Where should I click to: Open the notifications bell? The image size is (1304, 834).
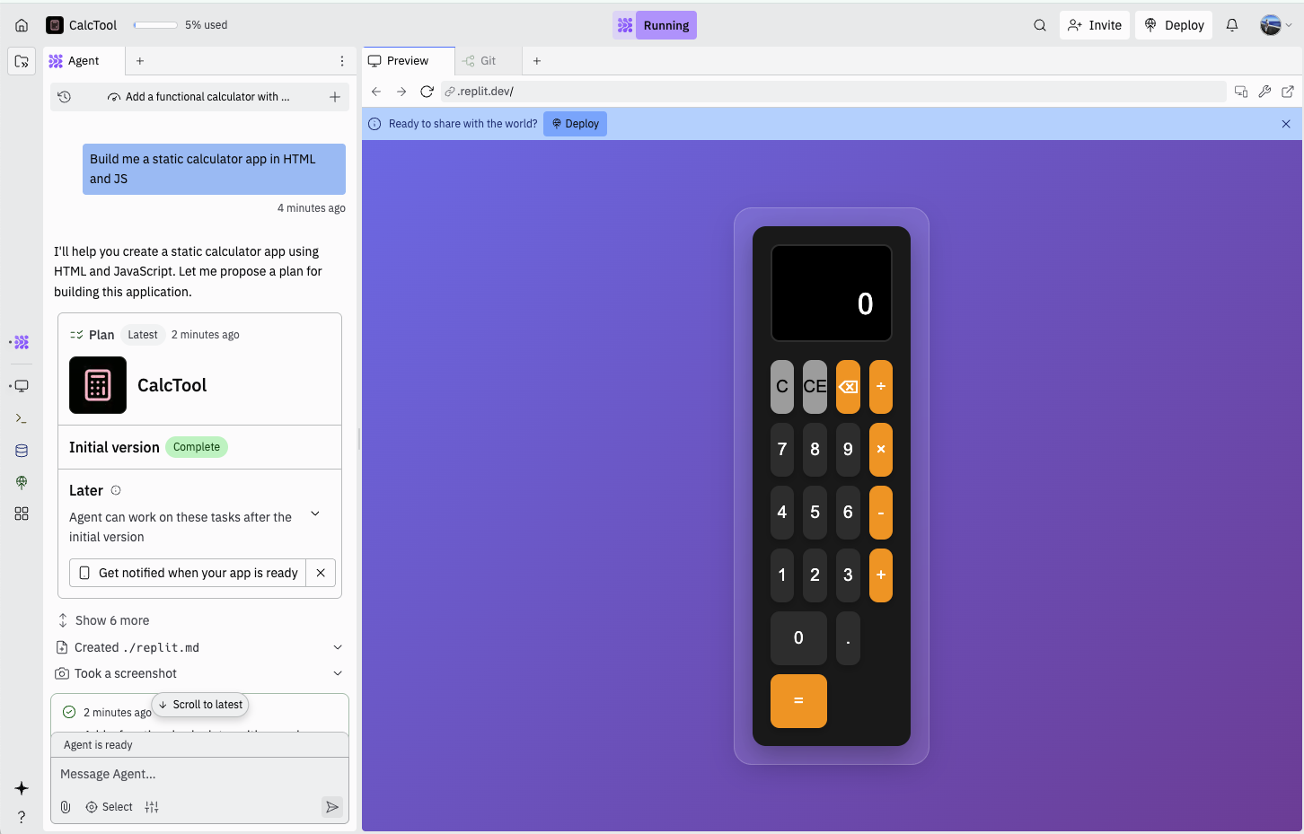[x=1232, y=25]
